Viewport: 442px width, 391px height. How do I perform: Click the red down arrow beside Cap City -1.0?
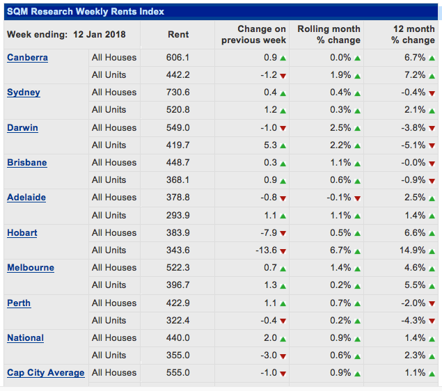tap(283, 374)
